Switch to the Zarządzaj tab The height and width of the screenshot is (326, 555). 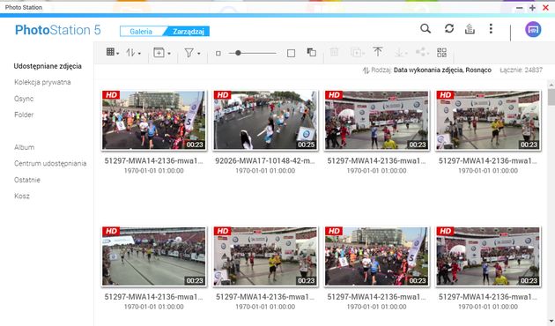189,32
